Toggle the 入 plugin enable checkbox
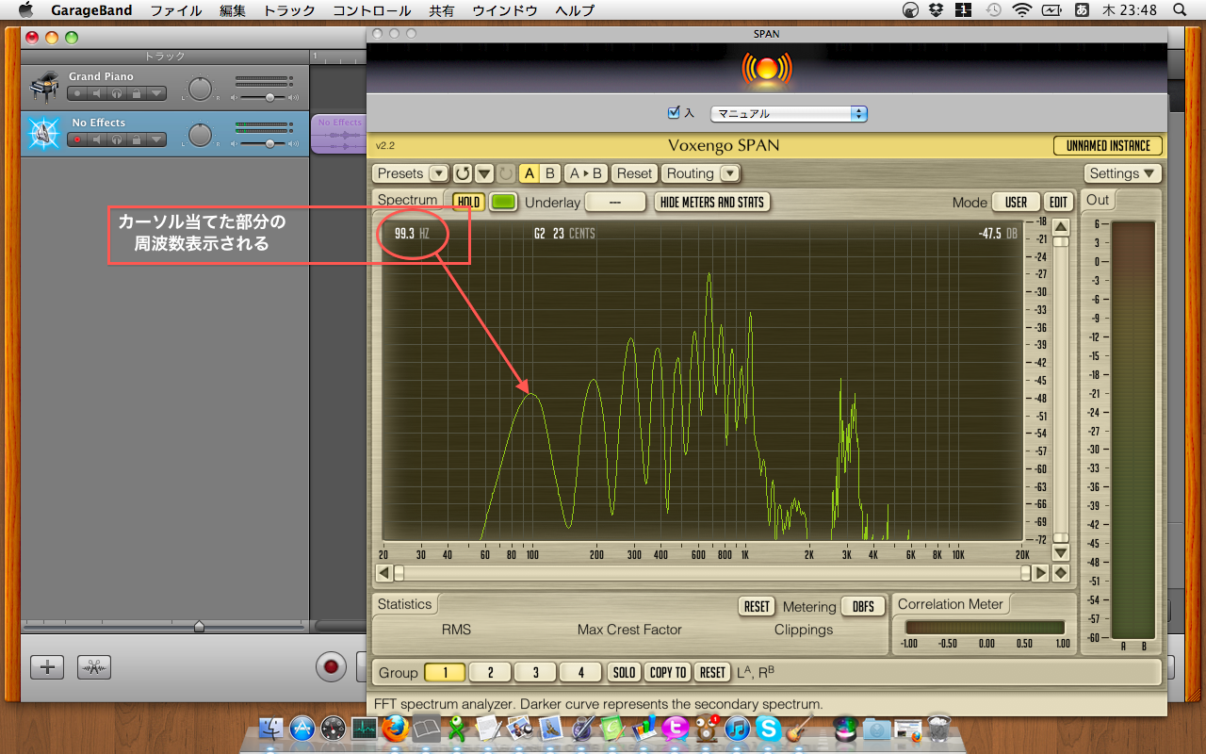Image resolution: width=1206 pixels, height=754 pixels. [674, 112]
